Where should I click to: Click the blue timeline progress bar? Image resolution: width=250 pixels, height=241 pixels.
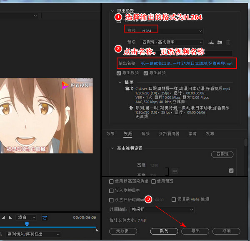tap(48, 227)
